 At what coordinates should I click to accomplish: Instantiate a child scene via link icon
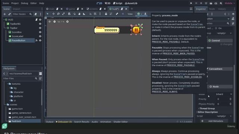tap(9, 14)
